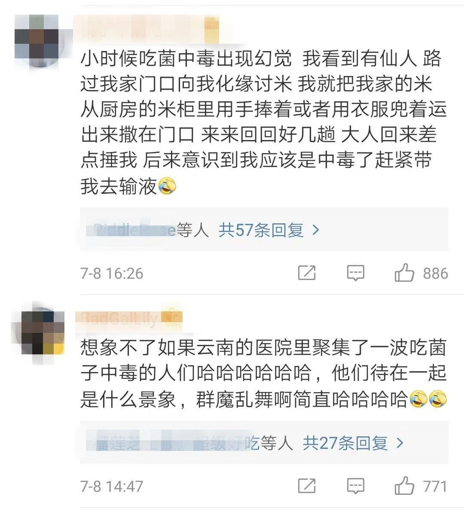Open the second commenter's pixelated avatar
This screenshot has height=512, width=464.
[39, 333]
